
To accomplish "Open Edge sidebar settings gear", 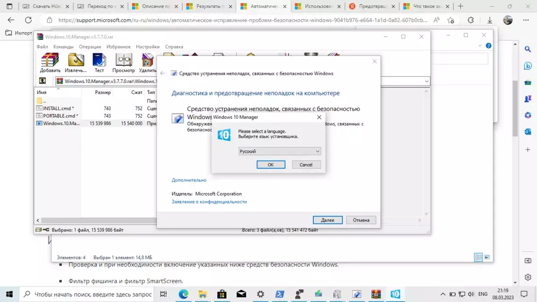I will coord(528,277).
